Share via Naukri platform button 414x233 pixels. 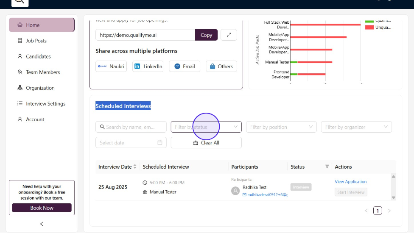[x=111, y=67]
